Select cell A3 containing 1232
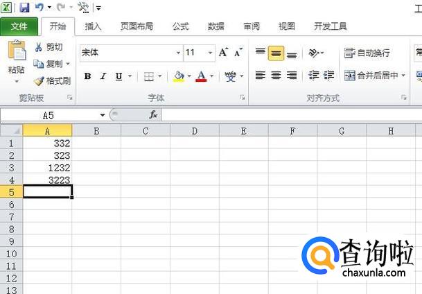Screen dimensions: 422x294 point(47,168)
